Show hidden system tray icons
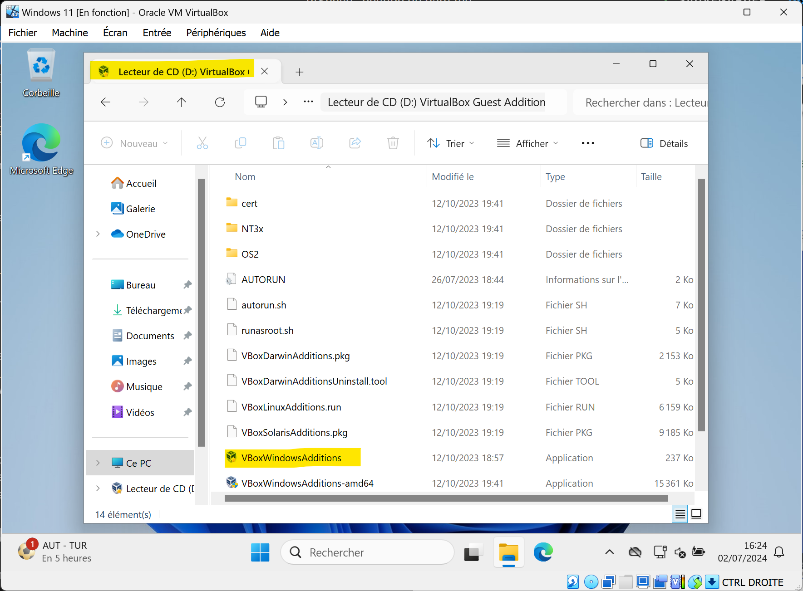The width and height of the screenshot is (803, 591). 610,552
